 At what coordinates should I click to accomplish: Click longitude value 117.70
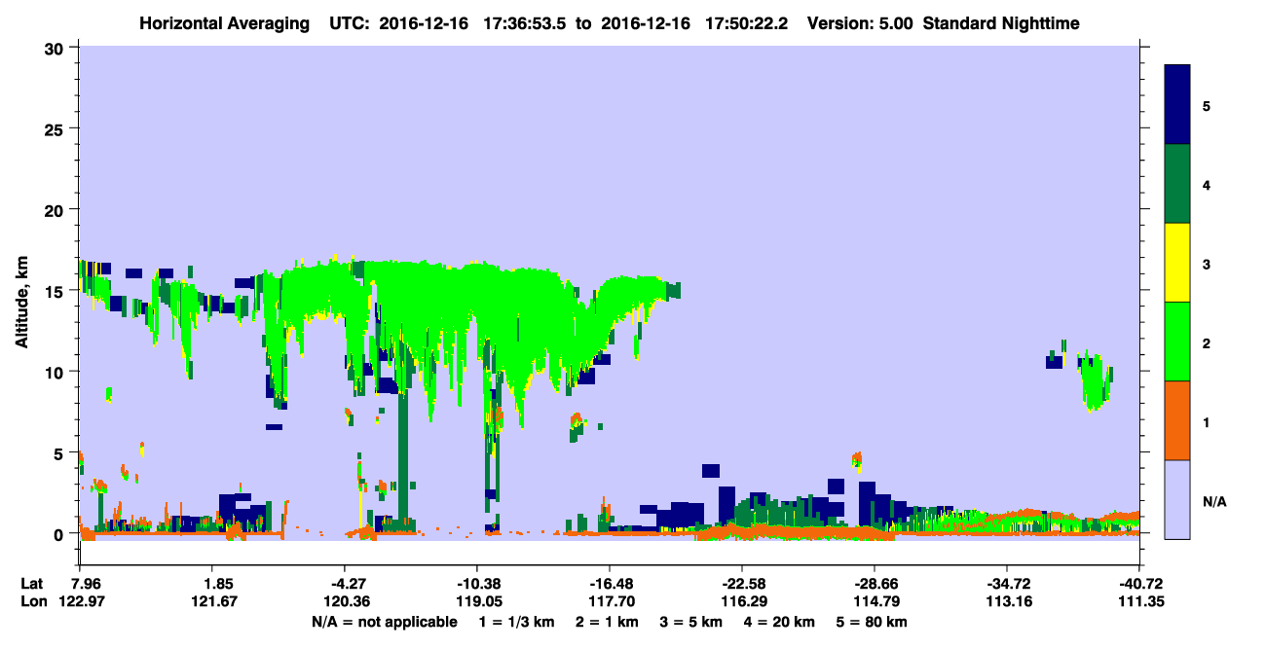(x=610, y=601)
